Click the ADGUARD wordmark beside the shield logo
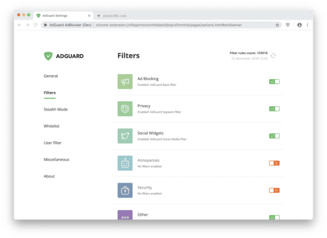Image resolution: width=327 pixels, height=238 pixels. point(70,56)
